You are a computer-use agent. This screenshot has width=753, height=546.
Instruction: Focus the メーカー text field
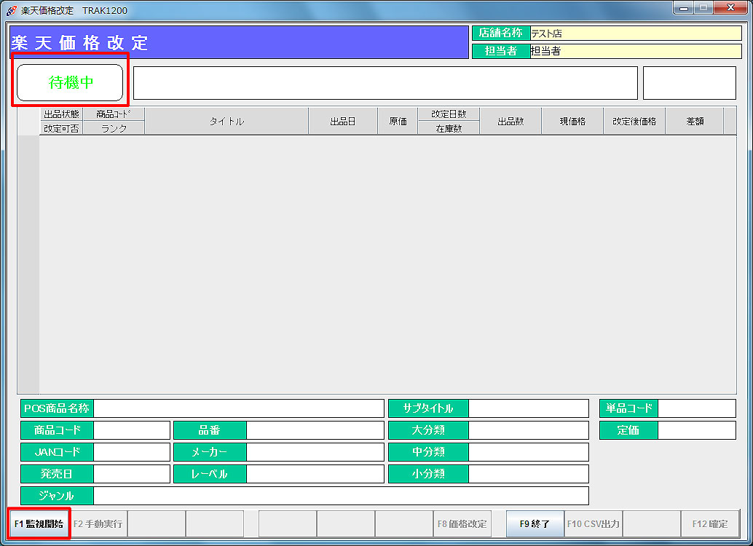tap(315, 452)
